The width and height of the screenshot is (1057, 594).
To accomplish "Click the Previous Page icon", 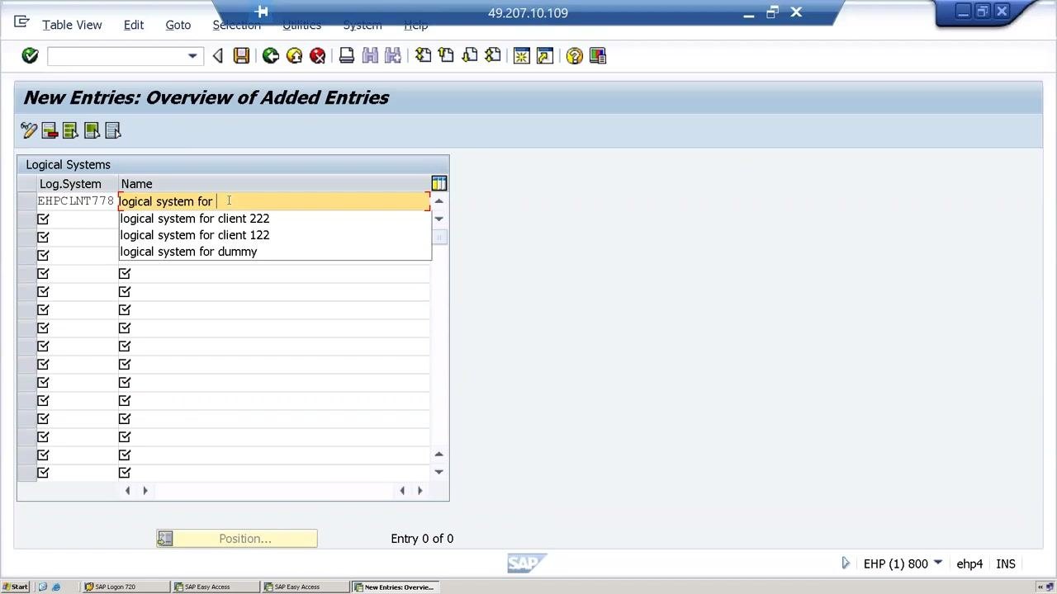I will [446, 55].
